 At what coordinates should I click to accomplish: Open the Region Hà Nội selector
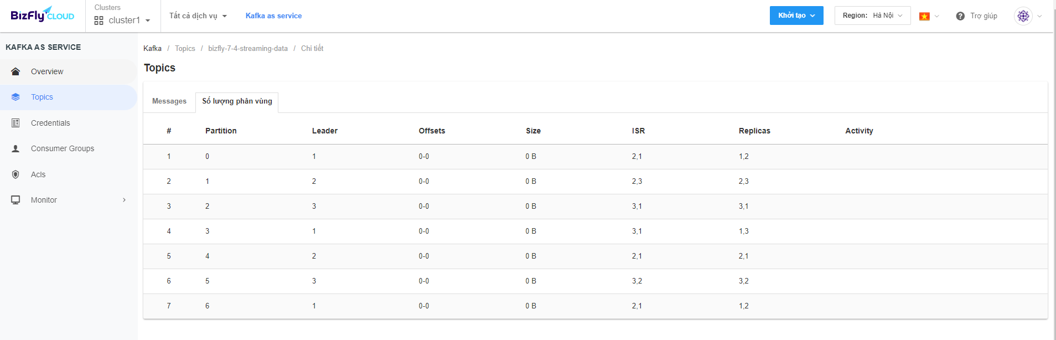[873, 16]
